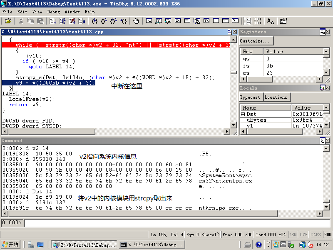This screenshot has height=250, width=333.
Task: Click the Step Out toolbar icon
Action: 113,21
